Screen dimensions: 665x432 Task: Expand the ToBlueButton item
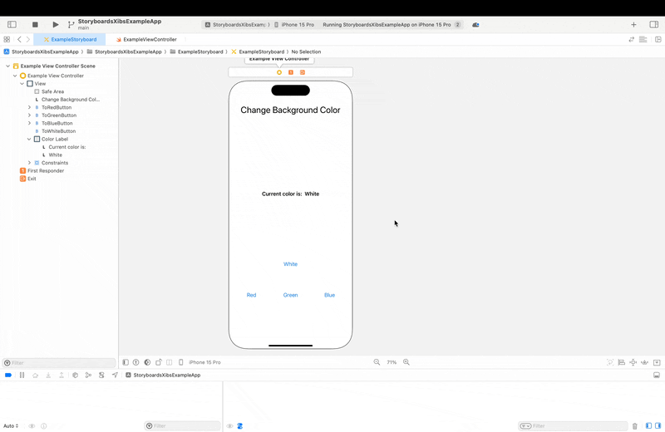click(x=29, y=123)
